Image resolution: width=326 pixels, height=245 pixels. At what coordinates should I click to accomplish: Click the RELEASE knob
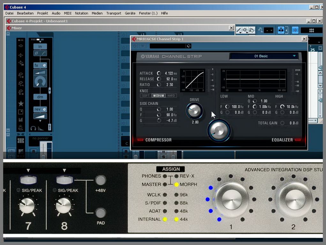coord(159,79)
